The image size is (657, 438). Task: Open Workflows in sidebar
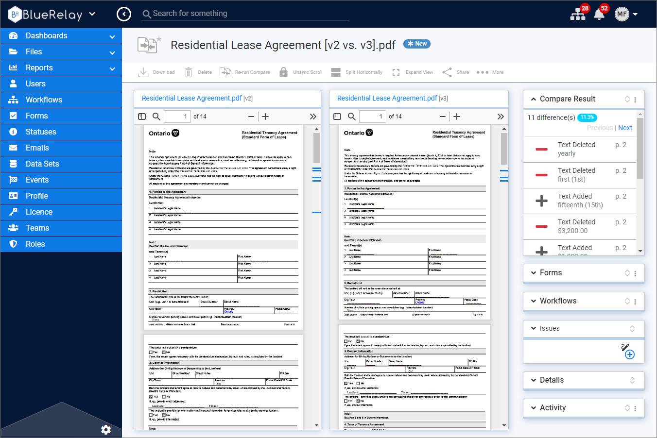(x=61, y=100)
